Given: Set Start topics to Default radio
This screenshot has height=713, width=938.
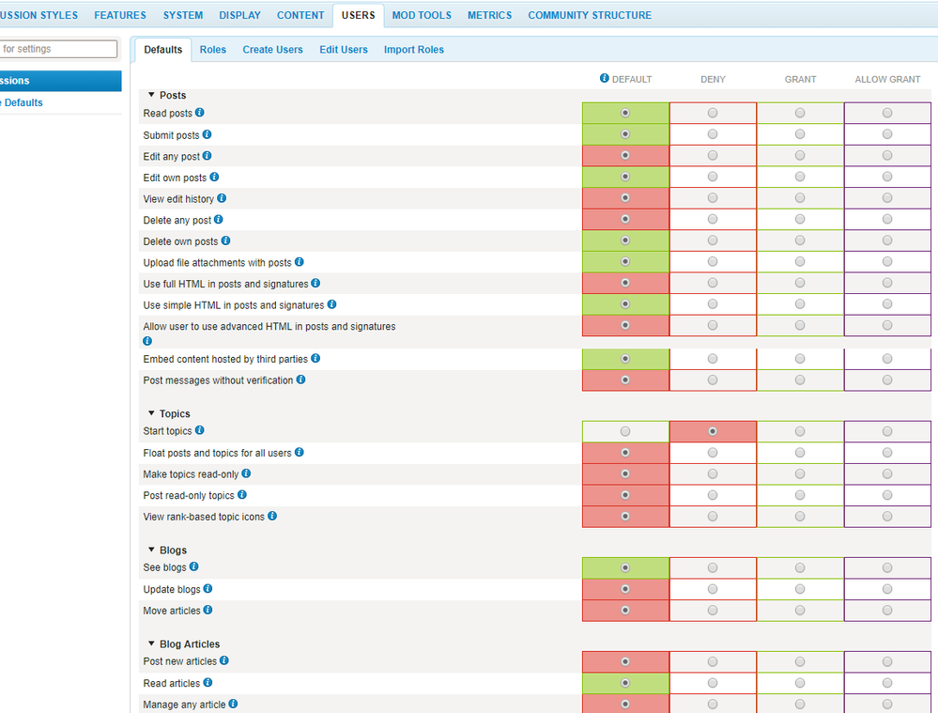Looking at the screenshot, I should [x=625, y=431].
